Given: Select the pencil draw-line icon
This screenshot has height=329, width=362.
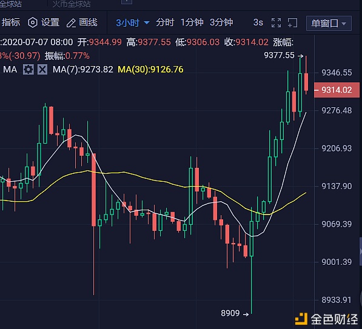Looking at the screenshot, I should click(71, 23).
